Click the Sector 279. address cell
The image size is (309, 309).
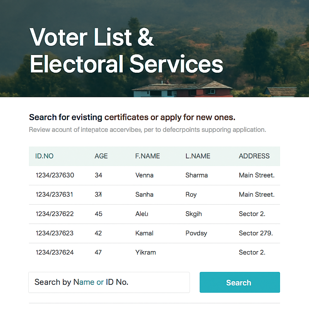[256, 233]
